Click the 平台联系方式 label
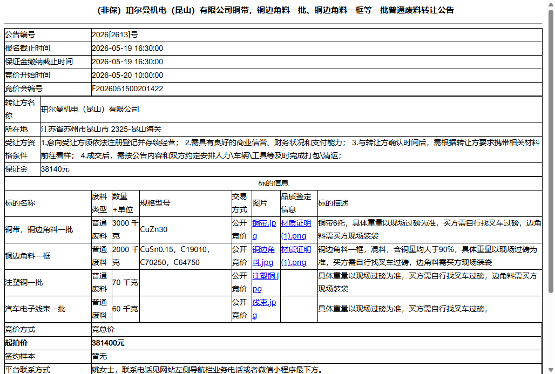 (28, 370)
